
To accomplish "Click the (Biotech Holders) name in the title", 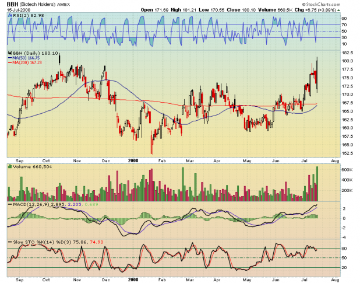I will (x=37, y=4).
